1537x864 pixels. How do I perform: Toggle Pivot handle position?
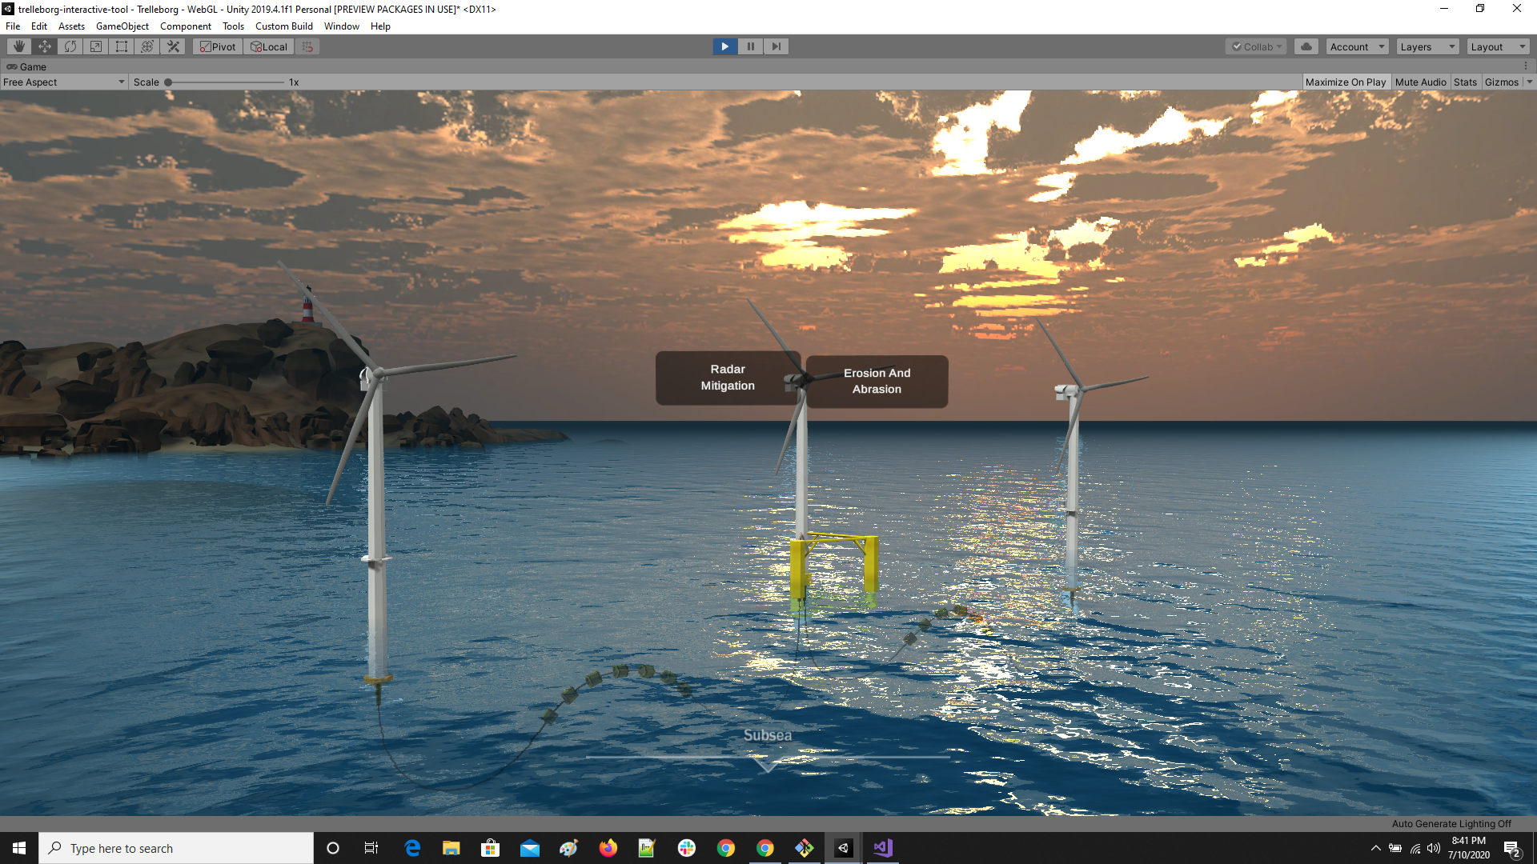tap(218, 46)
